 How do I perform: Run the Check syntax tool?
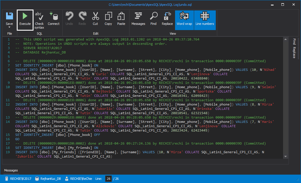tap(39, 20)
